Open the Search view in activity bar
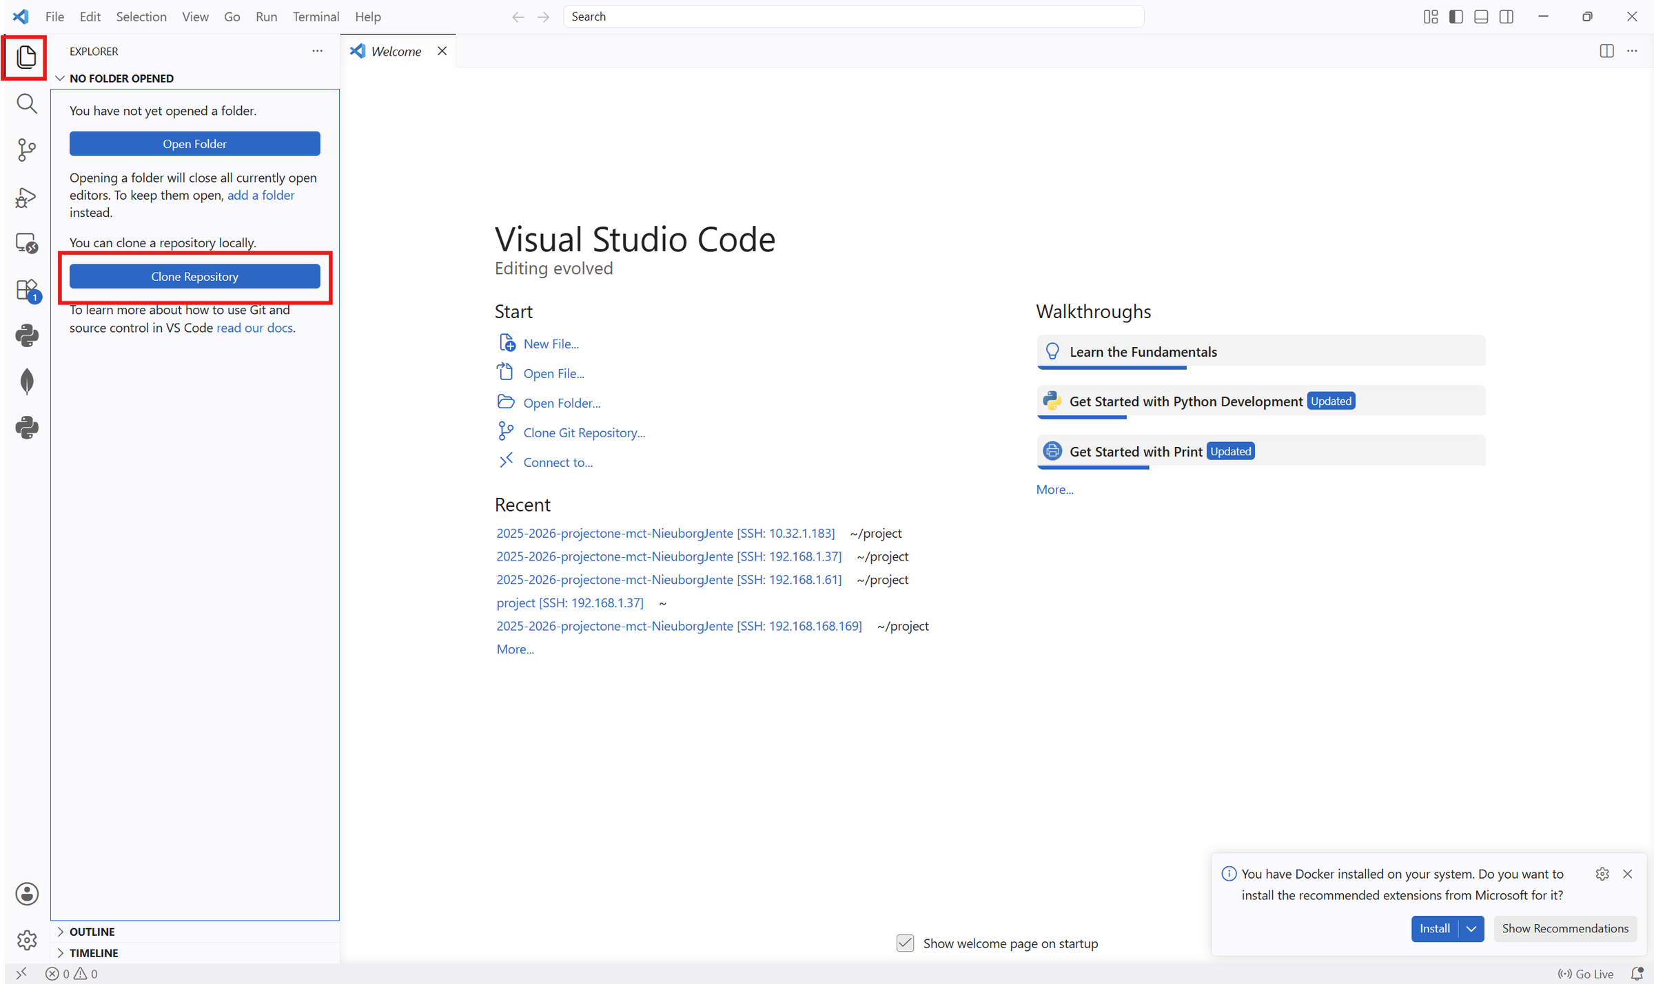The width and height of the screenshot is (1654, 984). coord(27,103)
